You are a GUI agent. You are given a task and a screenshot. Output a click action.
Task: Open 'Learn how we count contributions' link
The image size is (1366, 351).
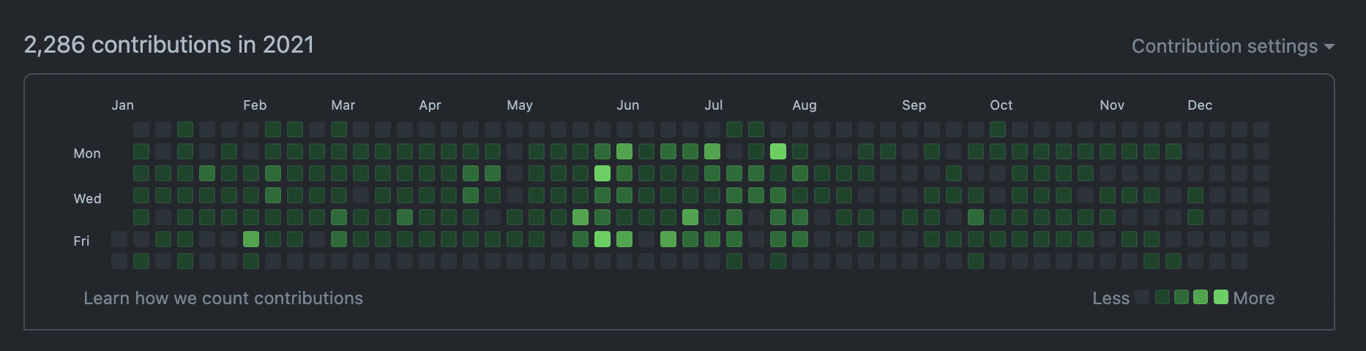[223, 298]
